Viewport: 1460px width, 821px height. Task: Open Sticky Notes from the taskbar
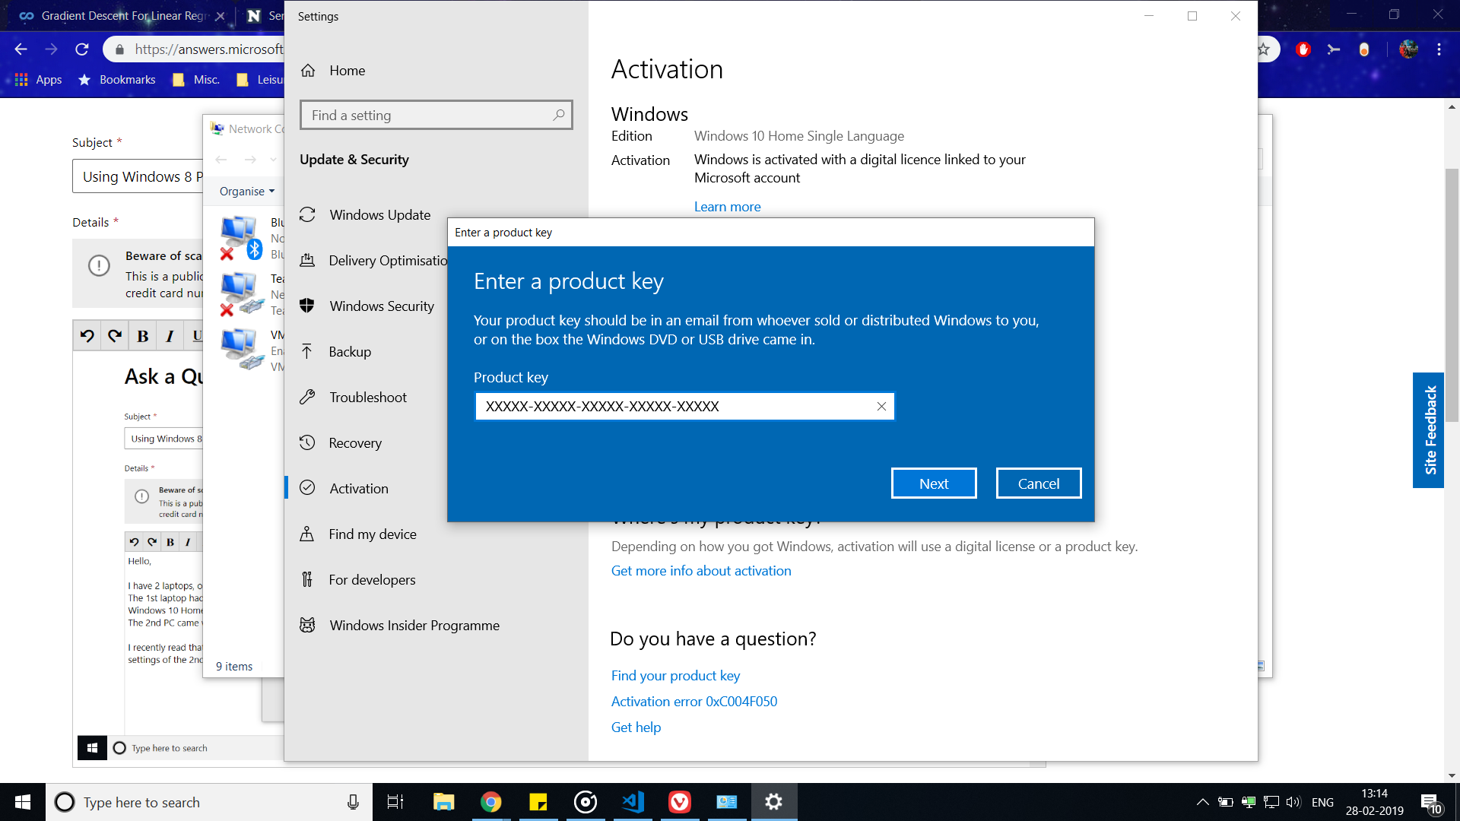[538, 802]
